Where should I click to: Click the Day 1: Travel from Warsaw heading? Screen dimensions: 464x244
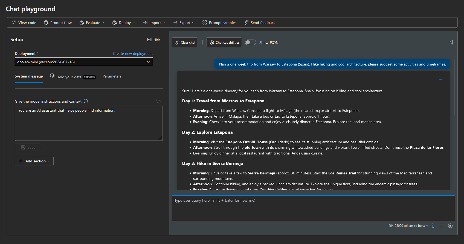tap(223, 101)
